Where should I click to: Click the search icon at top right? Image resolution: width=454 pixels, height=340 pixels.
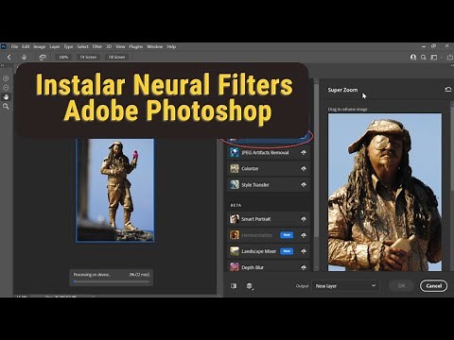pos(424,58)
